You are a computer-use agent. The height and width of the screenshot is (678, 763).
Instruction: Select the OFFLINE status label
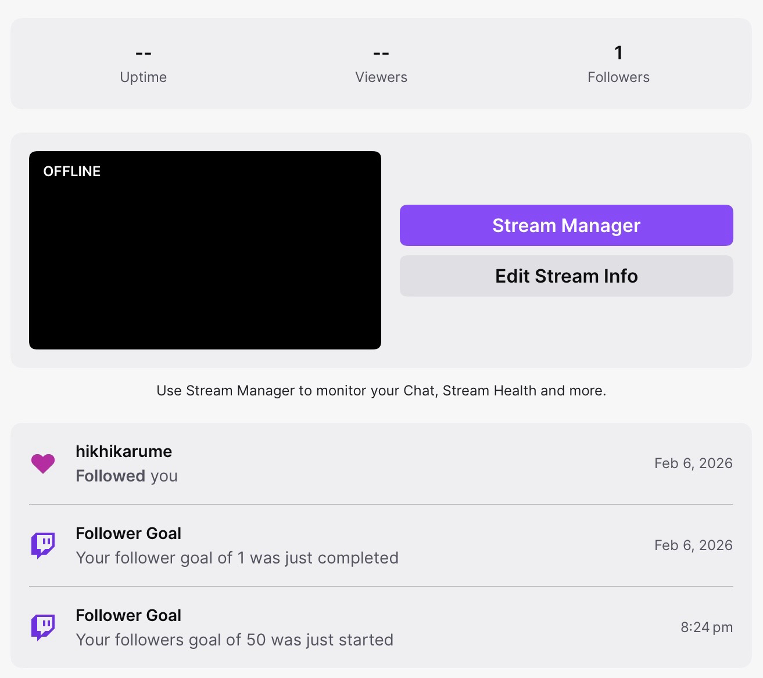tap(72, 172)
